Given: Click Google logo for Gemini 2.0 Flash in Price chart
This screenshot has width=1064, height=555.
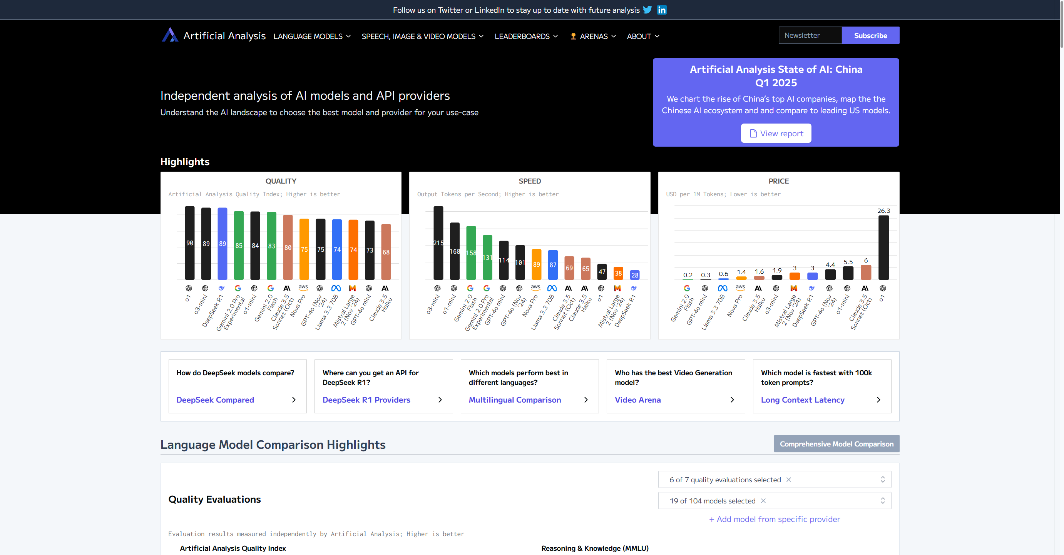Looking at the screenshot, I should point(687,288).
